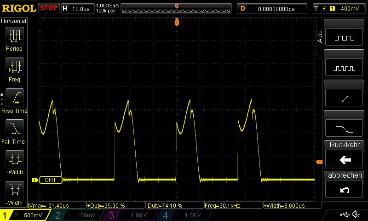Choose the rising edge auto option

pos(344,98)
